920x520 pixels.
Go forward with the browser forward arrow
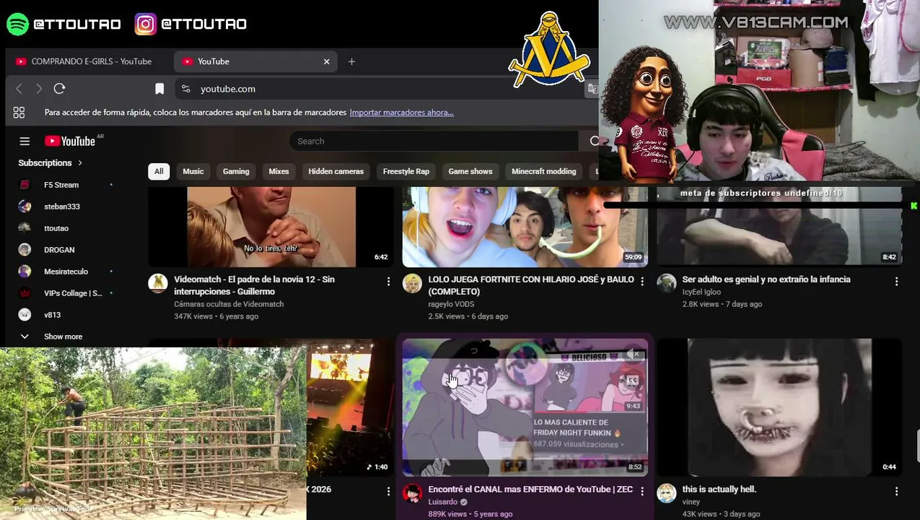pyautogui.click(x=39, y=89)
